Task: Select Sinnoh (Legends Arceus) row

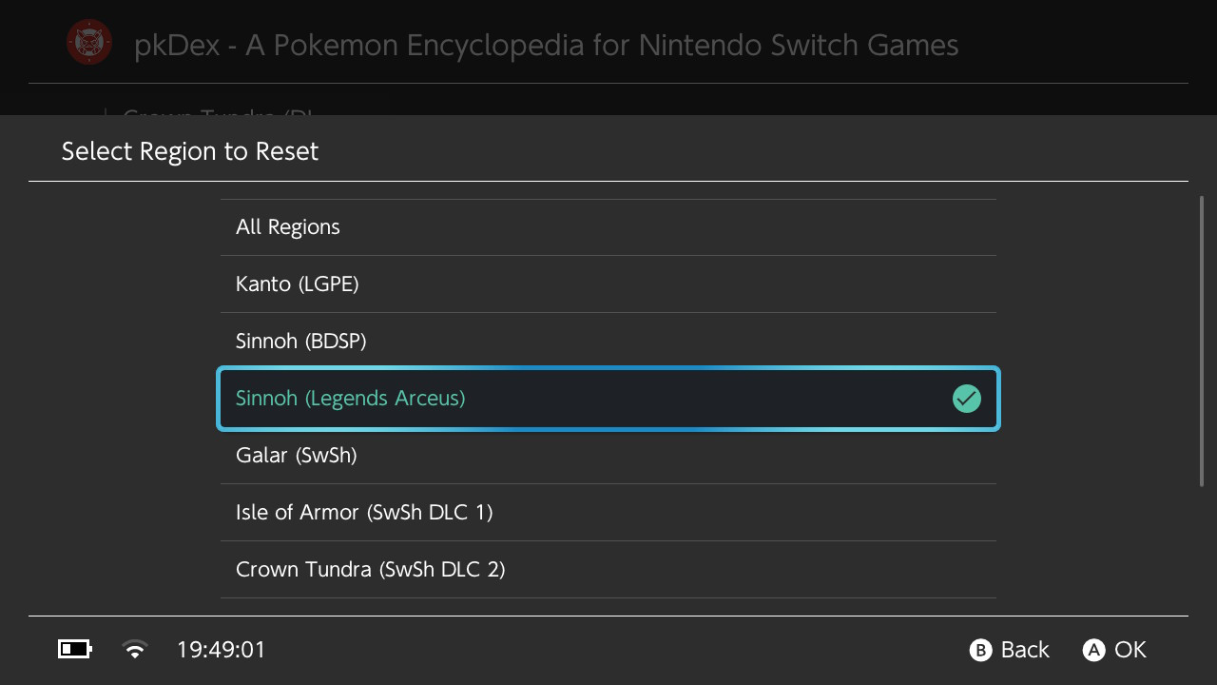Action: coord(608,399)
